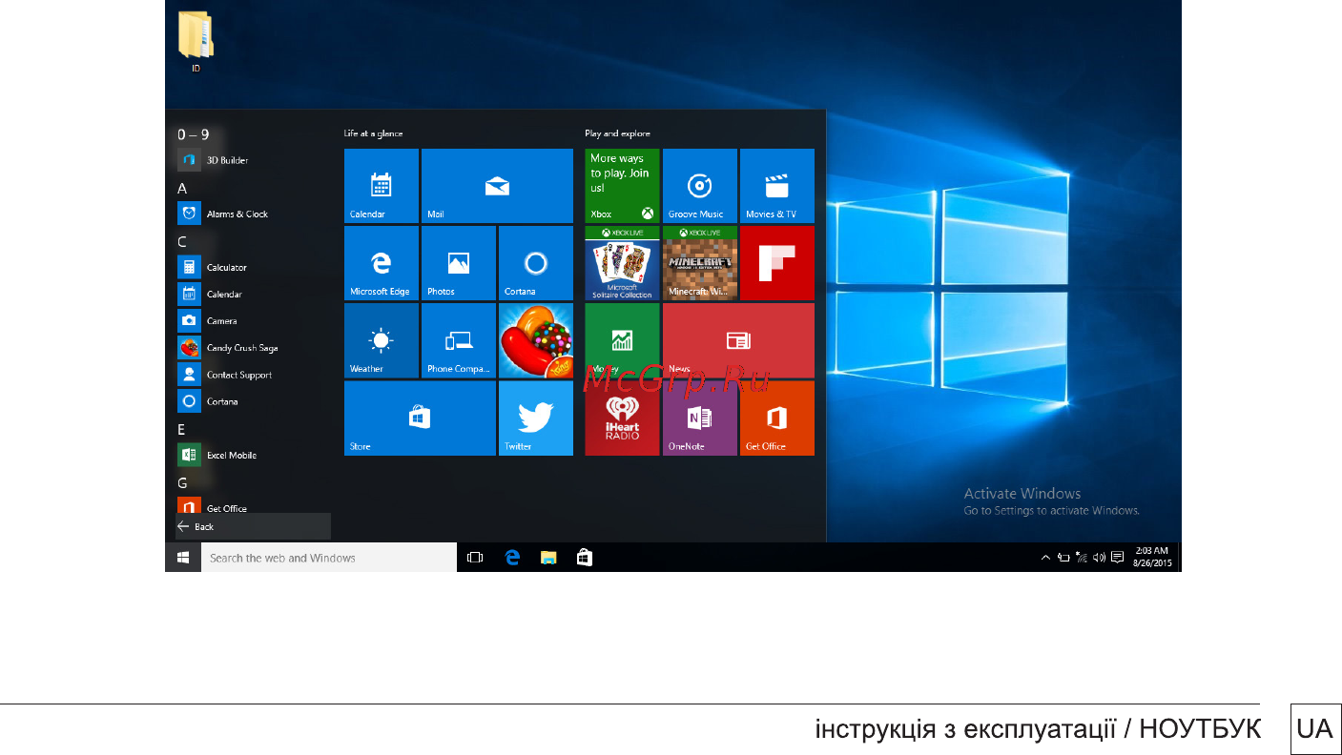
Task: Open the volume speaker icon
Action: tap(1099, 558)
